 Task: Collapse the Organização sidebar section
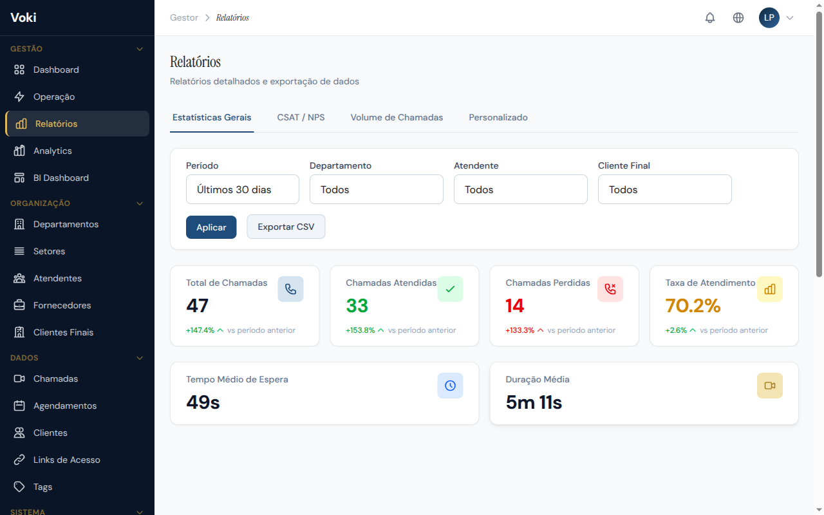(140, 203)
